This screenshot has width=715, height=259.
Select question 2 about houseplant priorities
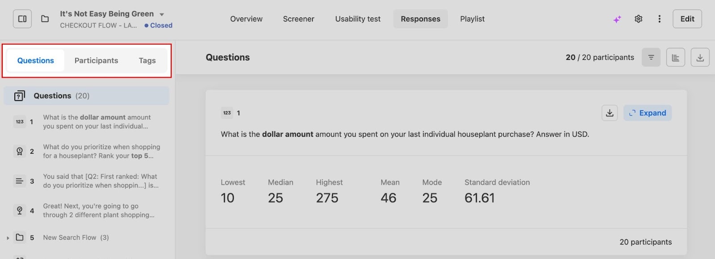click(x=101, y=151)
